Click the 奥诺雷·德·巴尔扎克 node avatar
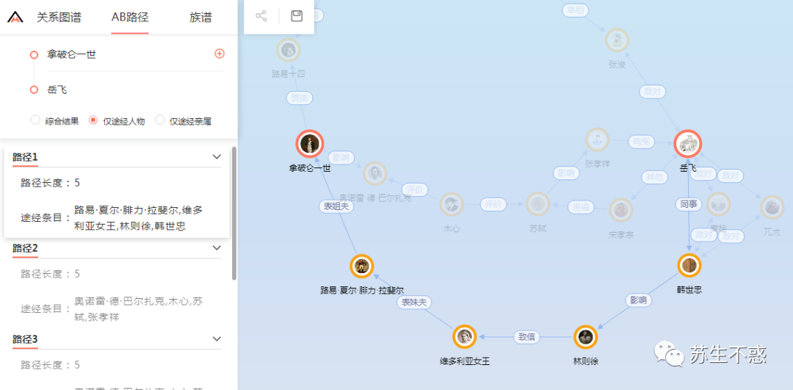 point(374,174)
